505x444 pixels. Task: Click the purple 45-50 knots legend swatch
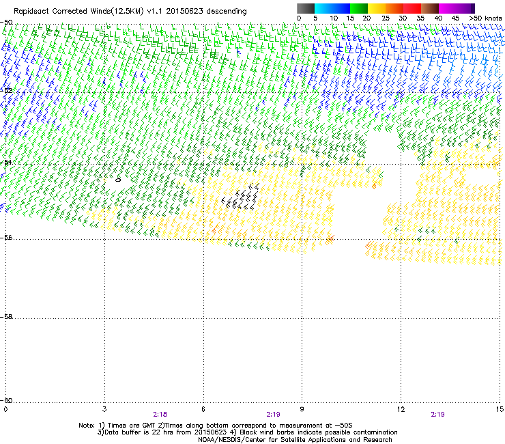465,8
